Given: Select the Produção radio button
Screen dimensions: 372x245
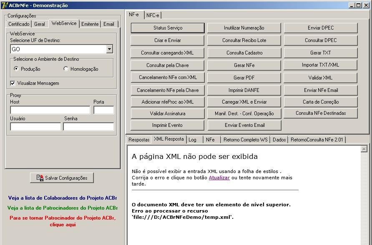Looking at the screenshot, I should [x=16, y=69].
